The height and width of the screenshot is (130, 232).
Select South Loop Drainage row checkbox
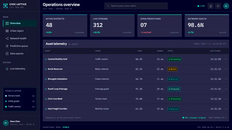coord(46,89)
